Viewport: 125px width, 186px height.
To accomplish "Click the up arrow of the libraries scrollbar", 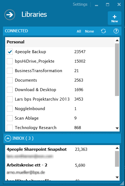I will 117,40.
